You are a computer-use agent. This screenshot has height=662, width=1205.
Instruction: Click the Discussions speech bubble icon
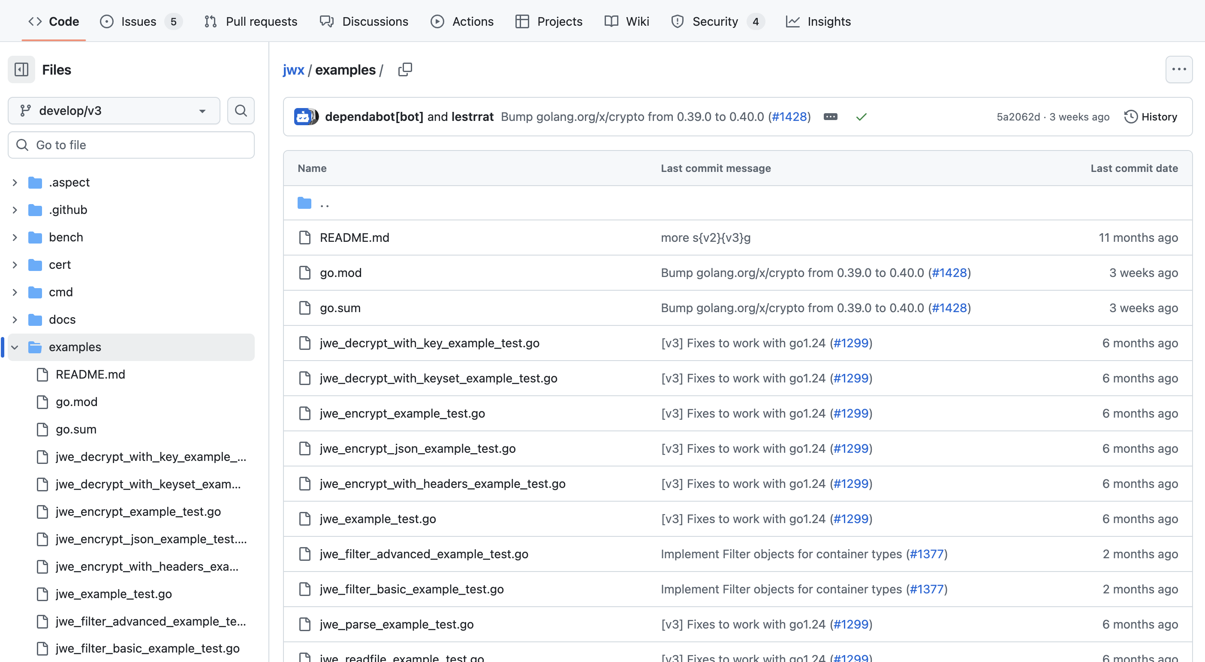point(326,21)
